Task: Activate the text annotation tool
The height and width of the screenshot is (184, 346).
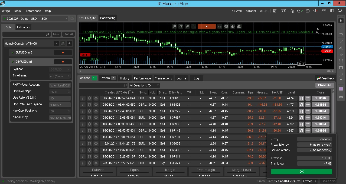Action: click(341, 81)
